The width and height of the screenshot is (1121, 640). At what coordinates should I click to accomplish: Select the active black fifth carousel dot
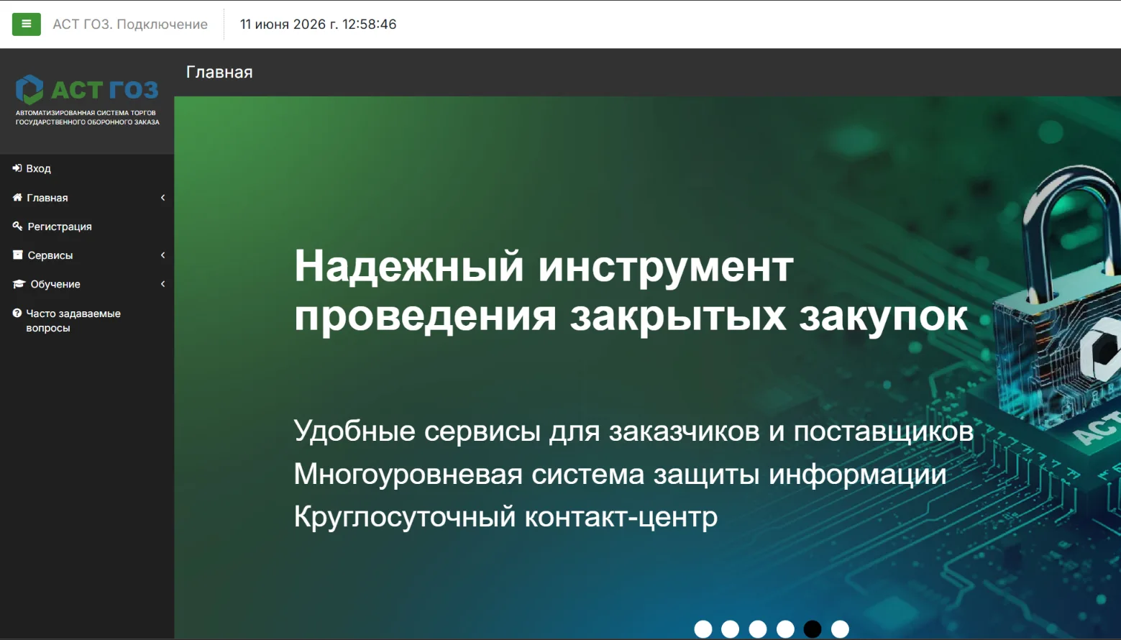(813, 629)
